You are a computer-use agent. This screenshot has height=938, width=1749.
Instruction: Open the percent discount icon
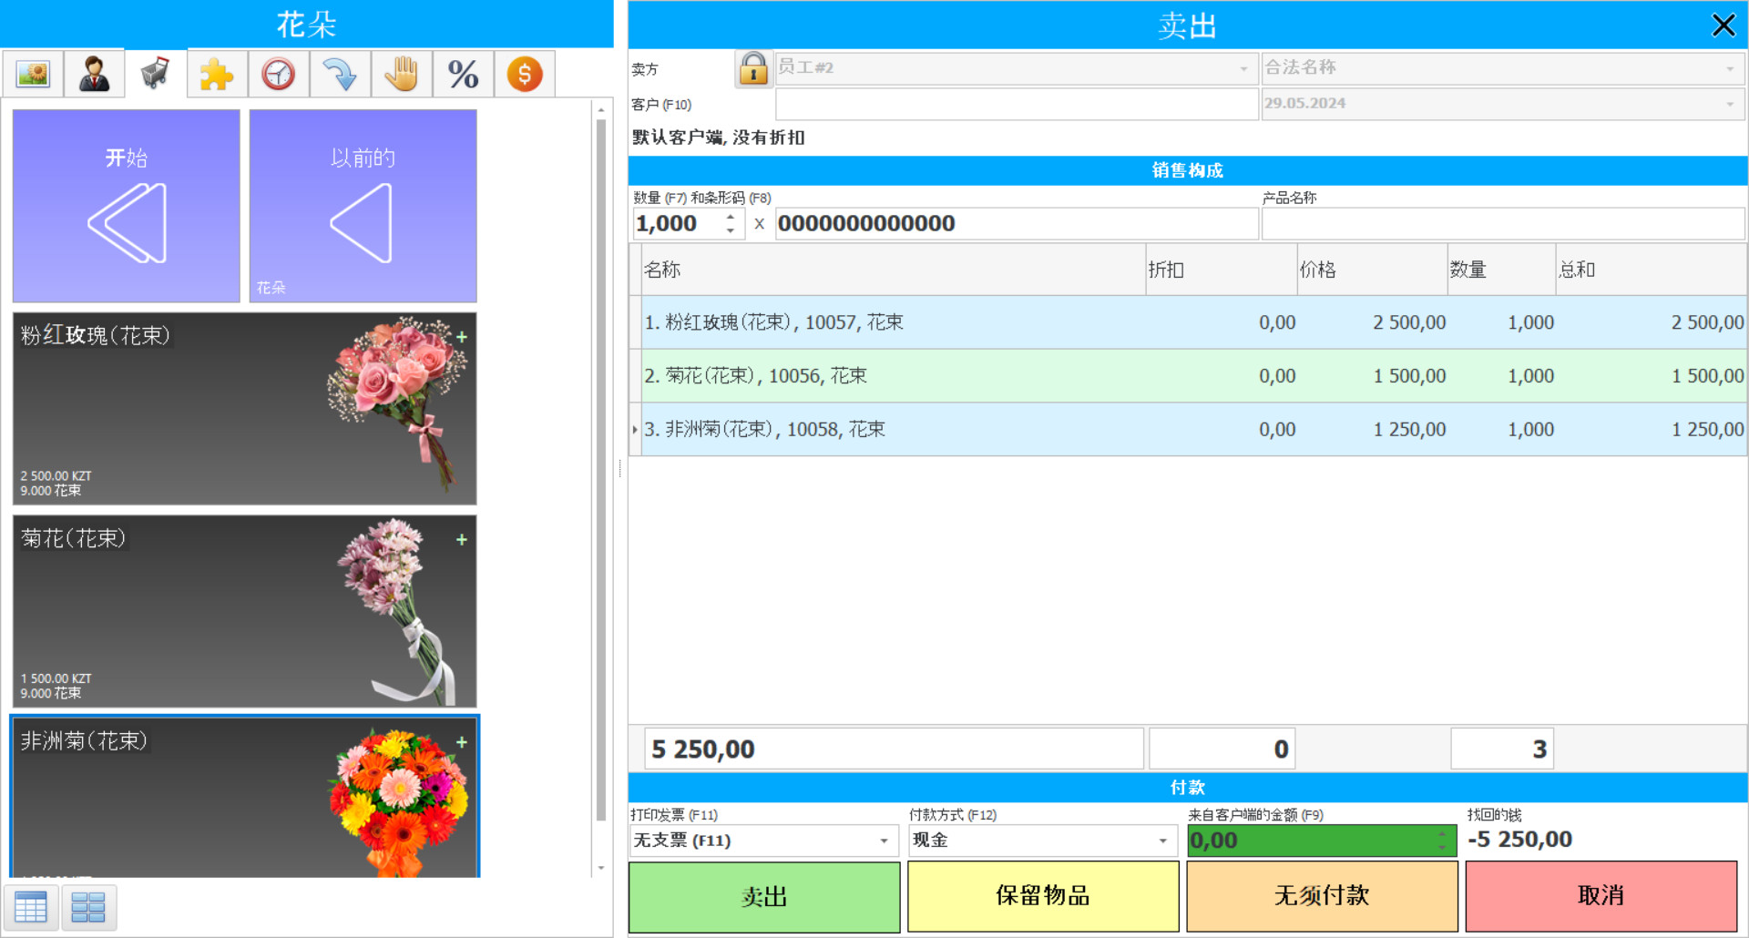pyautogui.click(x=463, y=73)
